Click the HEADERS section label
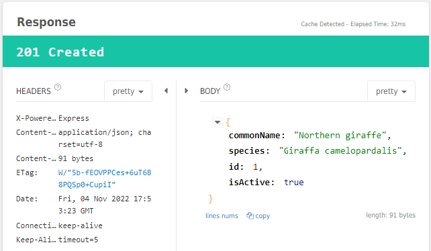The image size is (431, 251). [x=34, y=91]
